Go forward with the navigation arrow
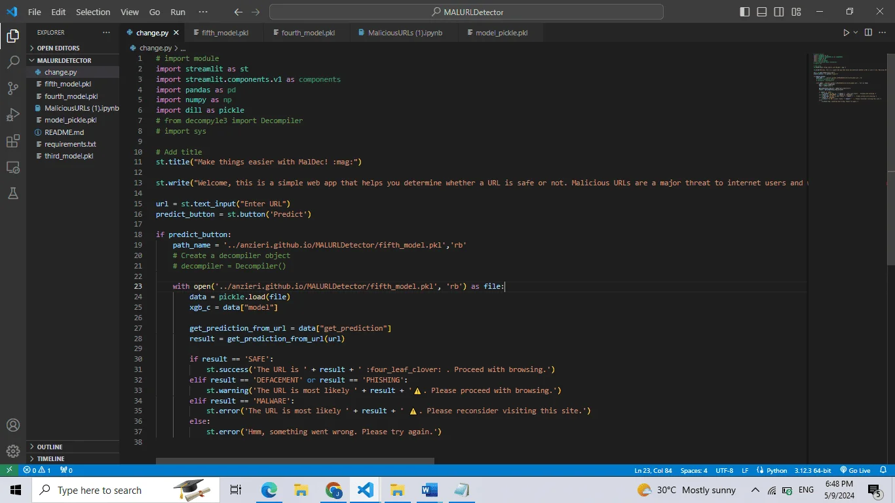The height and width of the screenshot is (503, 895). [256, 12]
